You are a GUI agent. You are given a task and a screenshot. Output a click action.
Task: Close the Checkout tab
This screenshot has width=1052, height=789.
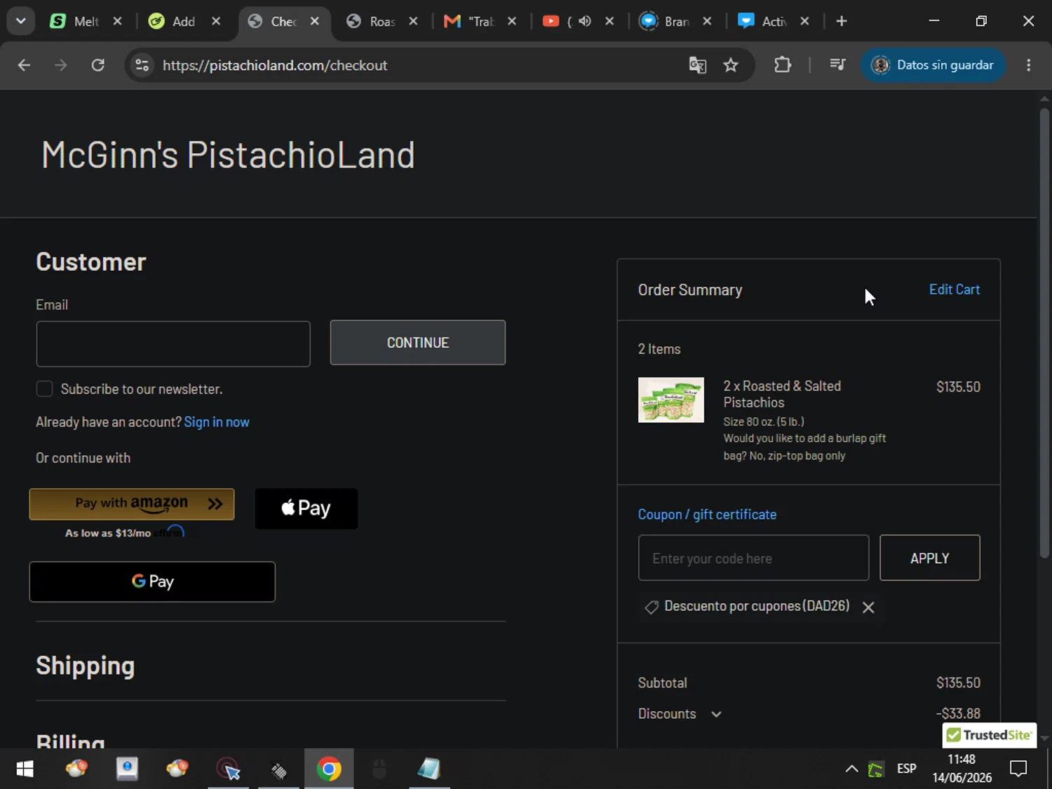(315, 21)
